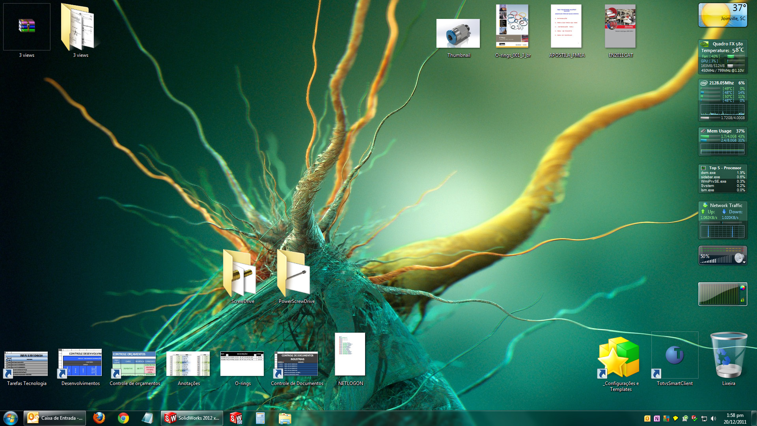Open the Notepad taskbar icon
The image size is (757, 426).
[x=147, y=418]
